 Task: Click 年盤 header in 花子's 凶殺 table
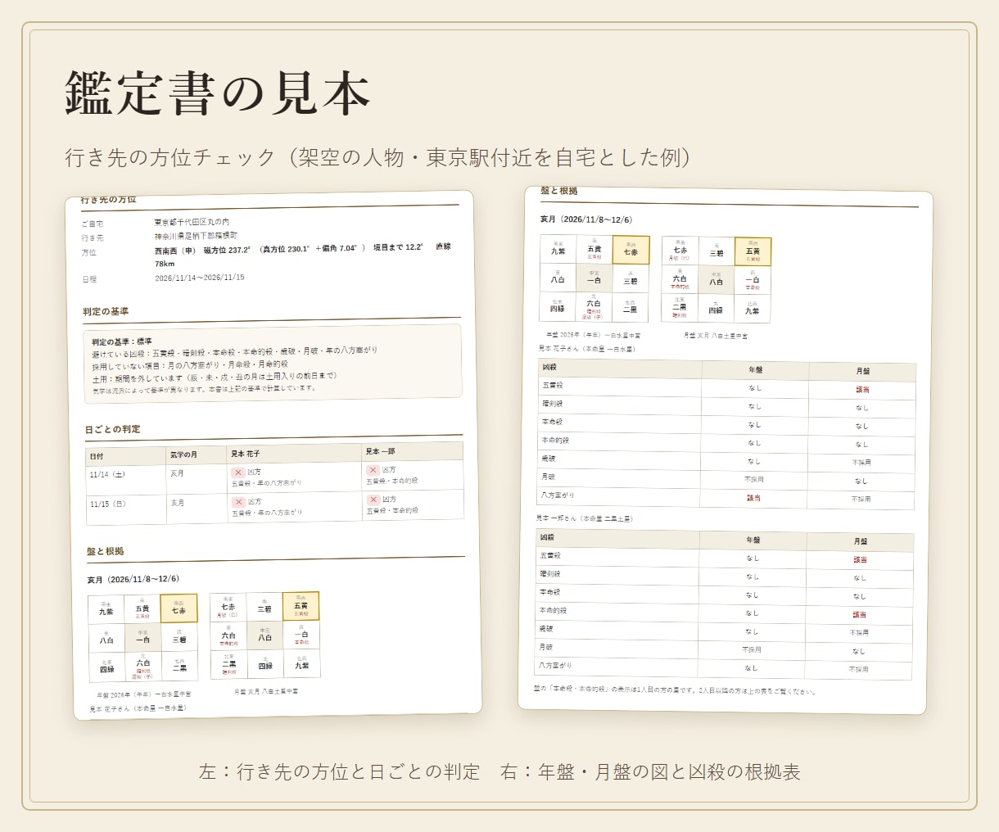coord(755,370)
